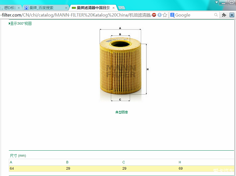Click the search magnifier icon
Image resolution: width=236 pixels, height=176 pixels.
(x=216, y=15)
